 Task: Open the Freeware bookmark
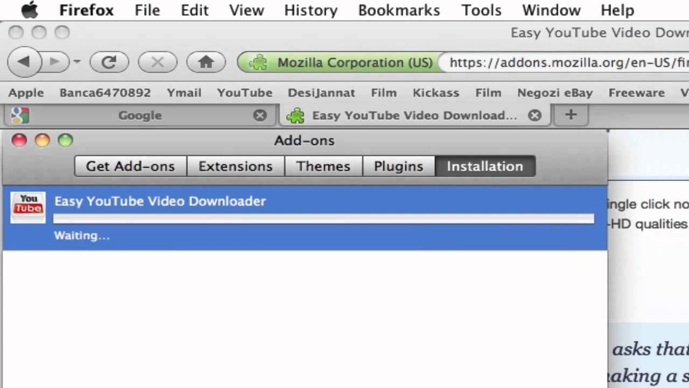[x=636, y=93]
